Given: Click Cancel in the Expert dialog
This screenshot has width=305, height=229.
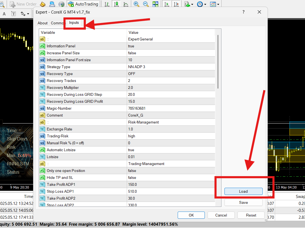Looking at the screenshot, I should click(221, 215).
